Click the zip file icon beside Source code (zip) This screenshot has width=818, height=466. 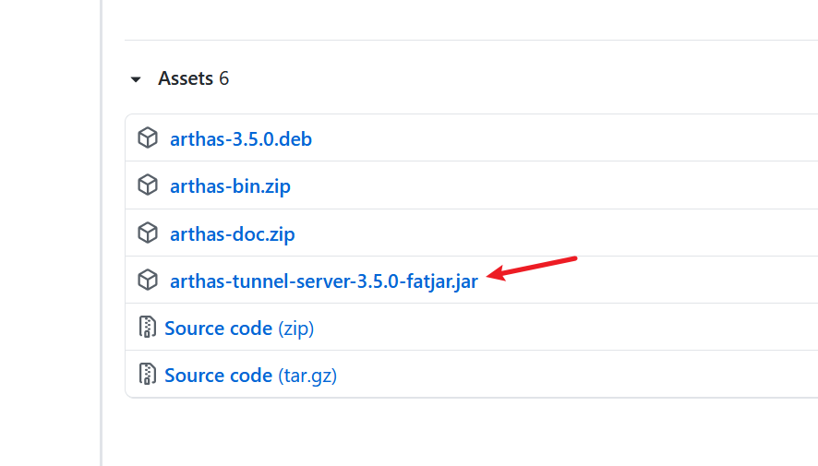(x=147, y=327)
